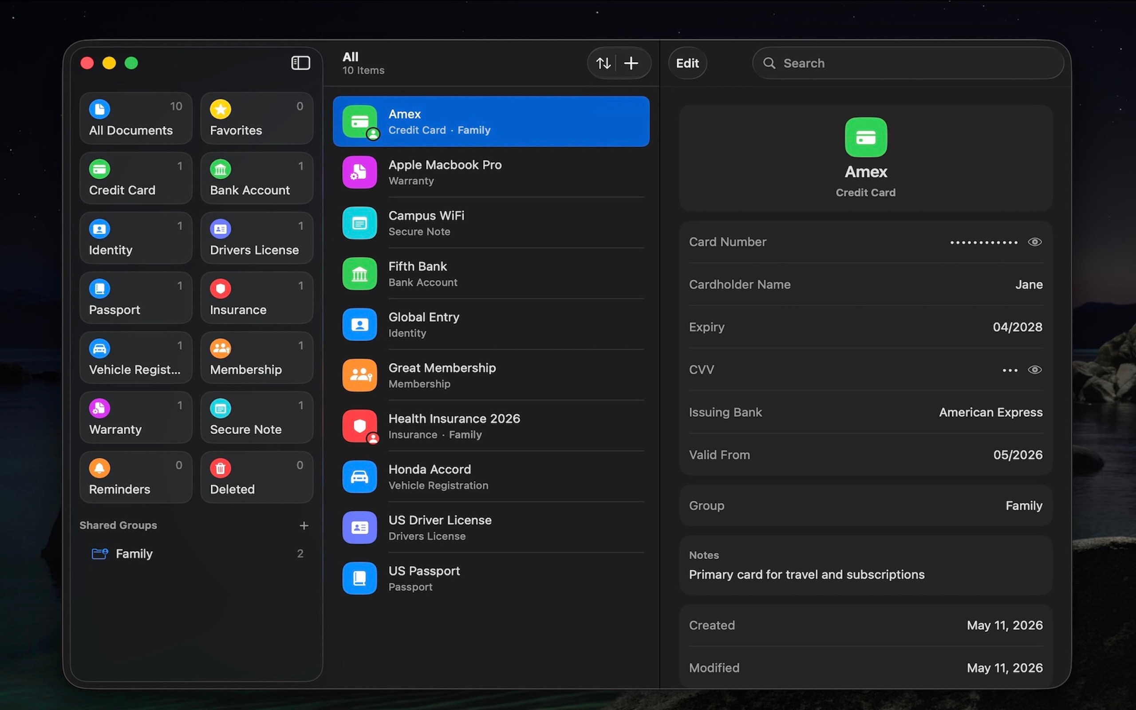Click the Health Insurance 2026 icon

(359, 426)
